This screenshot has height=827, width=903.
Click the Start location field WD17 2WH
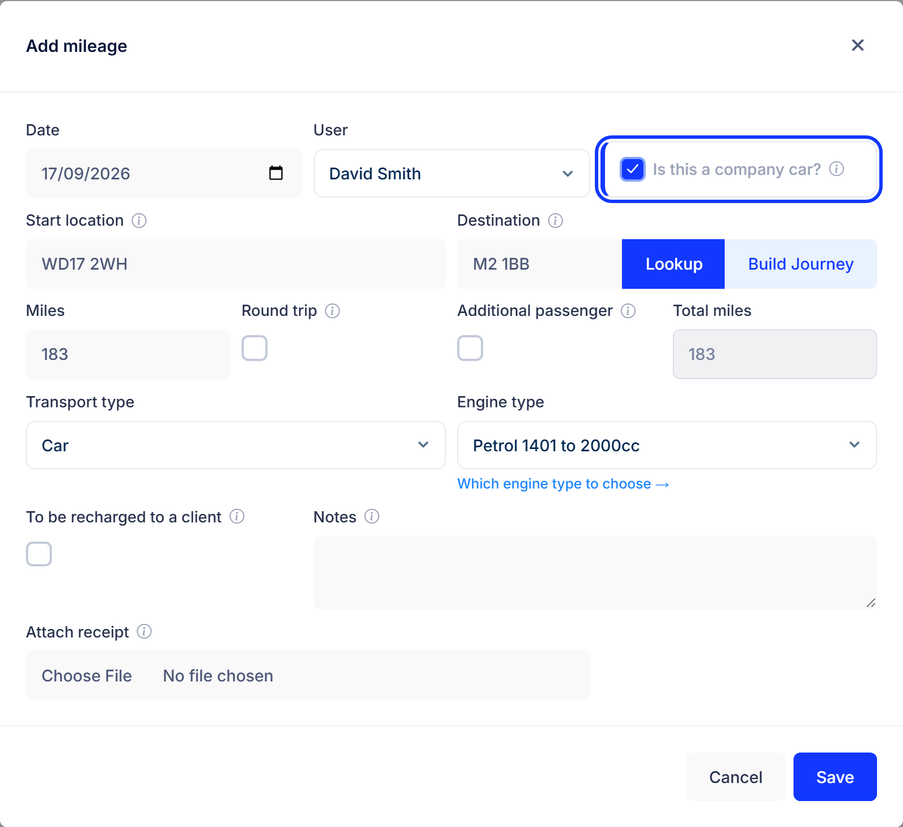point(236,264)
